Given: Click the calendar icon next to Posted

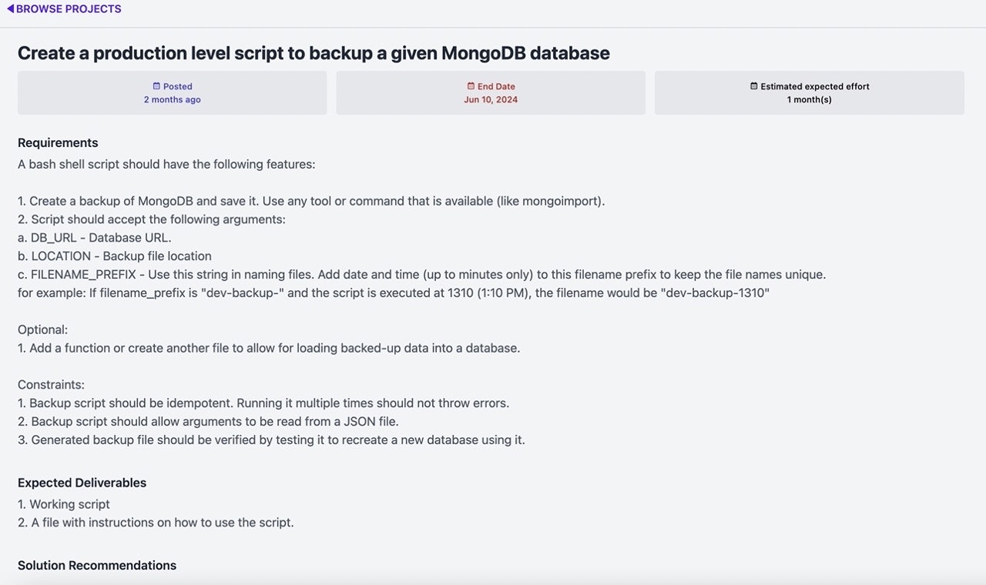Looking at the screenshot, I should coord(156,86).
